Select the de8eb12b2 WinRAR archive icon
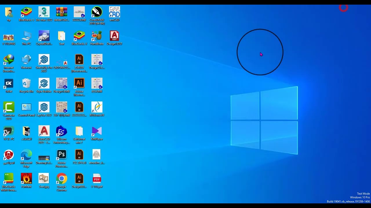Viewport: 371px width, 208px height. coord(62,12)
